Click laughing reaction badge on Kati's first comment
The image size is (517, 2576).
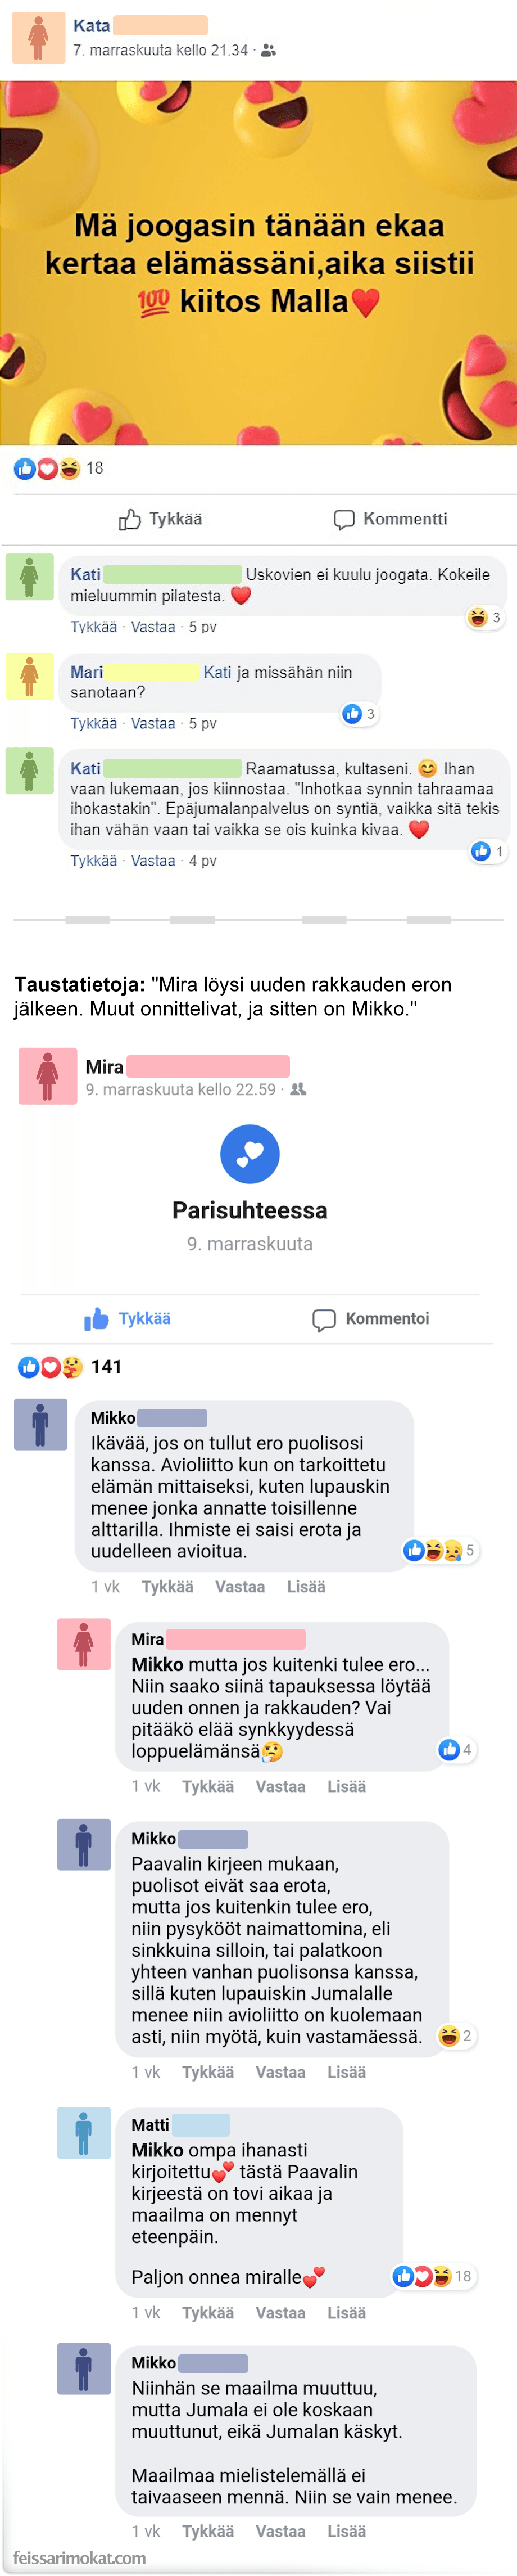click(485, 618)
